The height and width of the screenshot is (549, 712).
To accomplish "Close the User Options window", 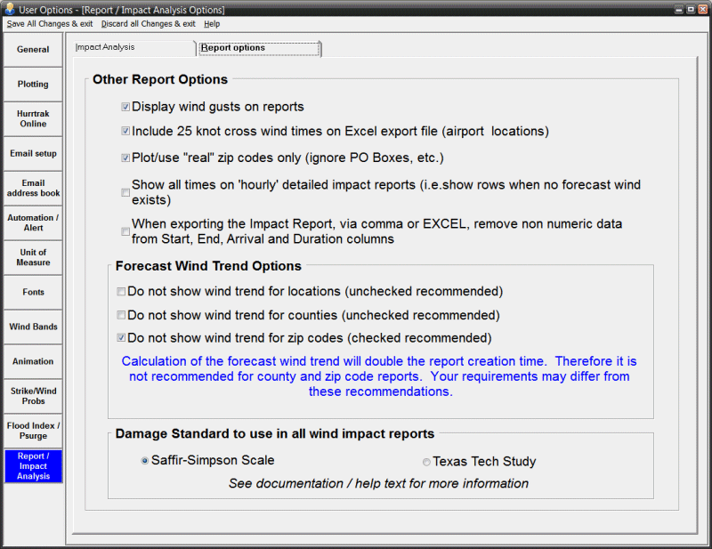I will pyautogui.click(x=703, y=9).
